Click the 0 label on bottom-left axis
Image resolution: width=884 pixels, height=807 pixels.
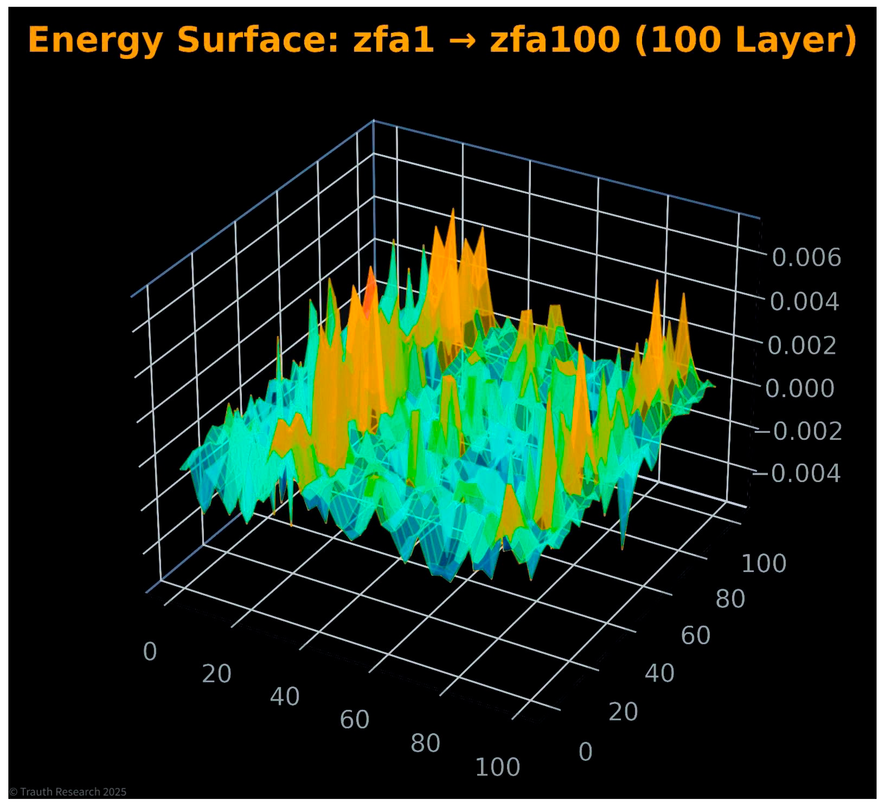pyautogui.click(x=150, y=652)
